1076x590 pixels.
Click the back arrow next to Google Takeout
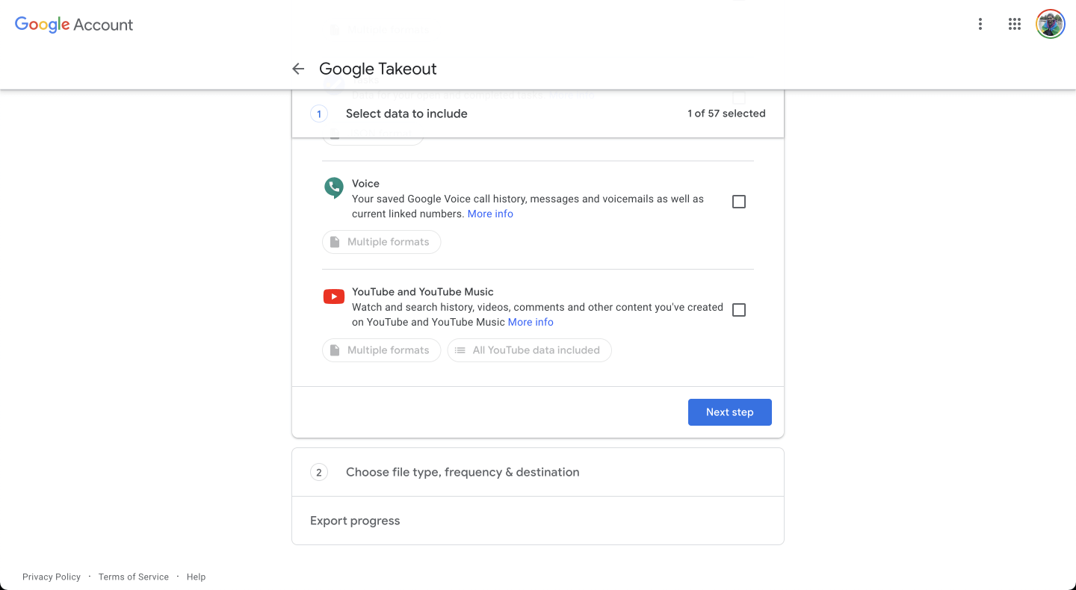coord(298,68)
